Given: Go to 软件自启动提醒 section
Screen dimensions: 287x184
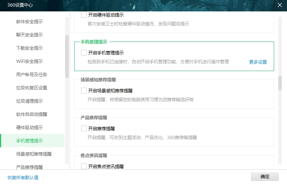Looking at the screenshot, I should pyautogui.click(x=32, y=114).
